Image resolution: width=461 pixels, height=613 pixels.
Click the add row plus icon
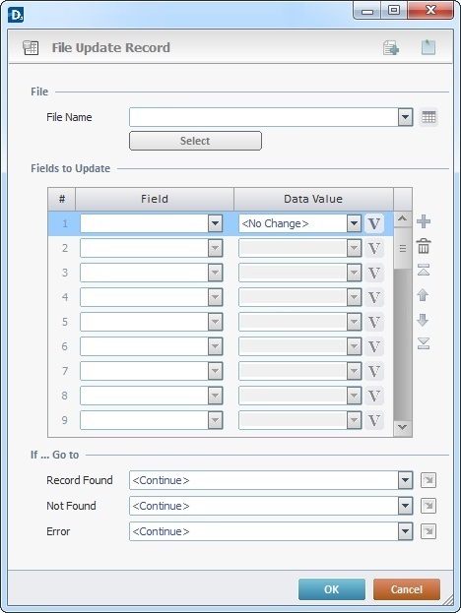(424, 221)
